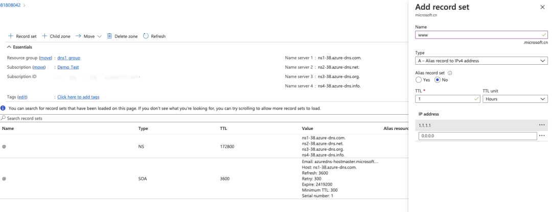552x212 pixels.
Task: Click the plus icon for Record set
Action: point(11,36)
